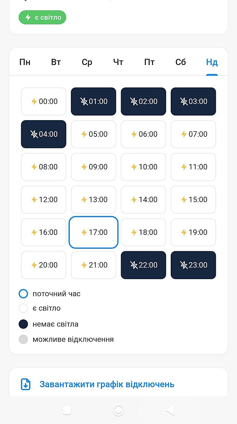Tap crossed-out lightning icon at 01:00

[84, 101]
